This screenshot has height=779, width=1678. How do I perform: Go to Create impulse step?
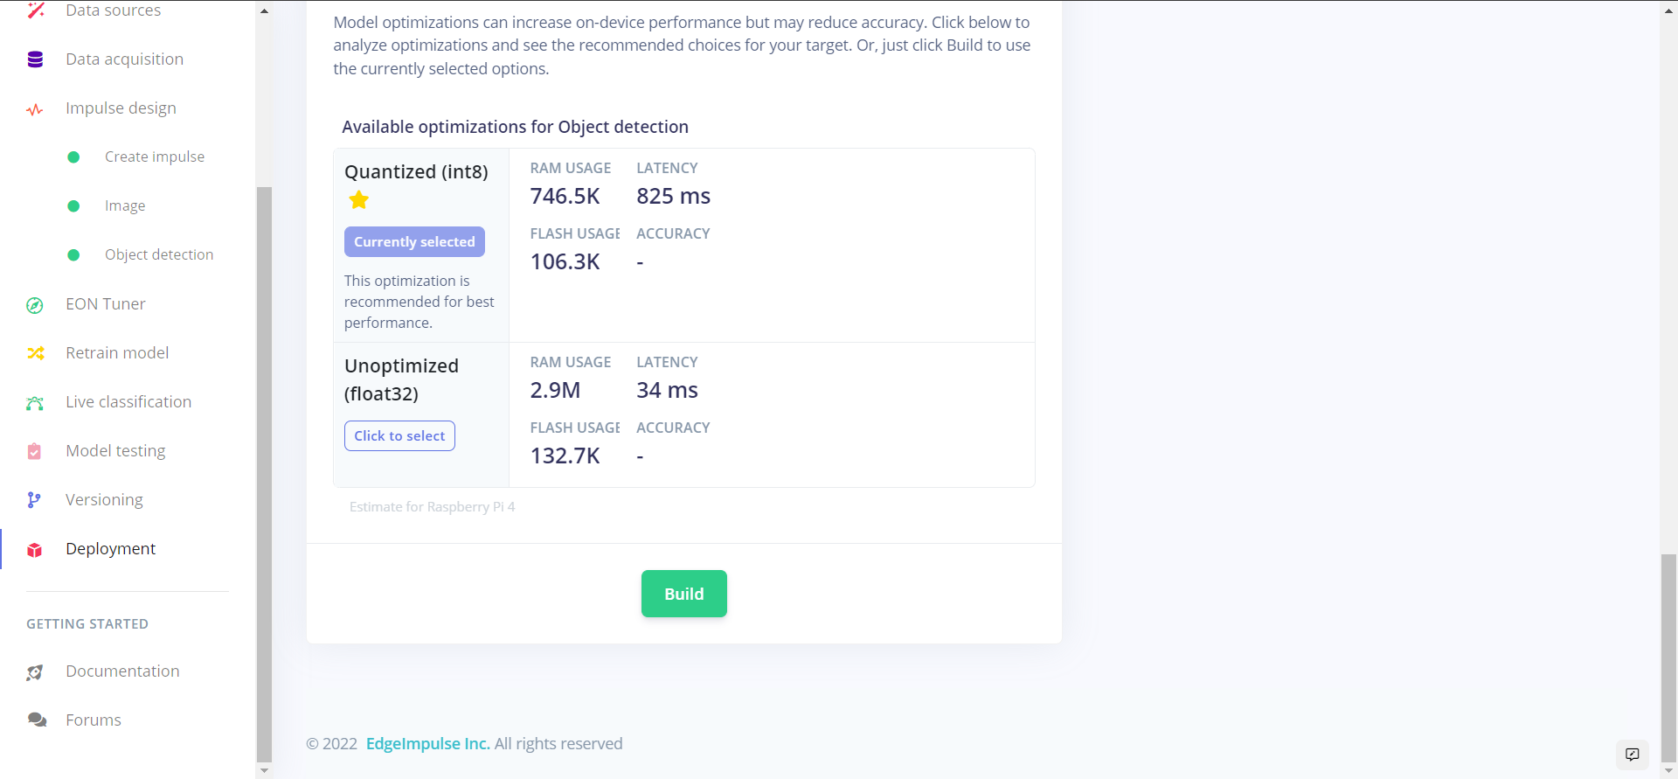click(155, 156)
